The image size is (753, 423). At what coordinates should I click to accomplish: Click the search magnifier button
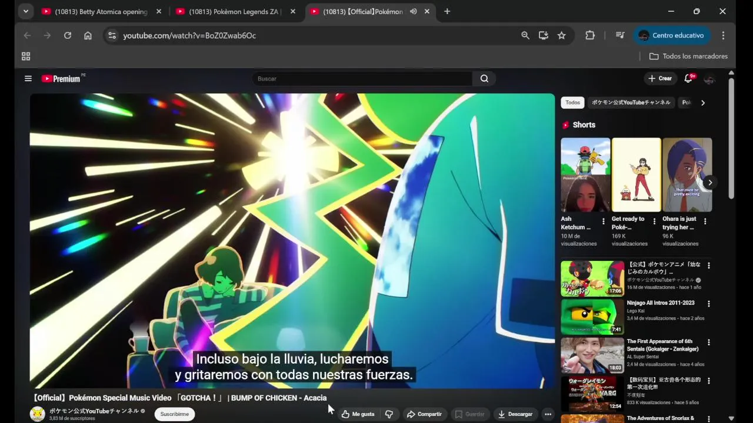click(484, 78)
